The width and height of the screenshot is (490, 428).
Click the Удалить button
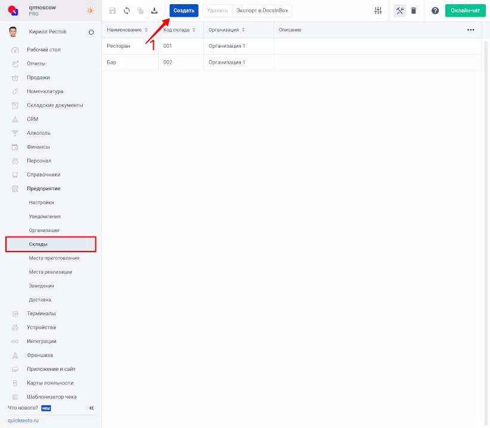[x=218, y=11]
